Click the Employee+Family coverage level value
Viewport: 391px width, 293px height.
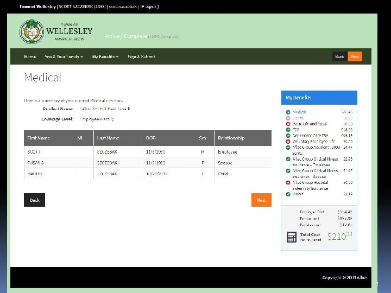(97, 119)
